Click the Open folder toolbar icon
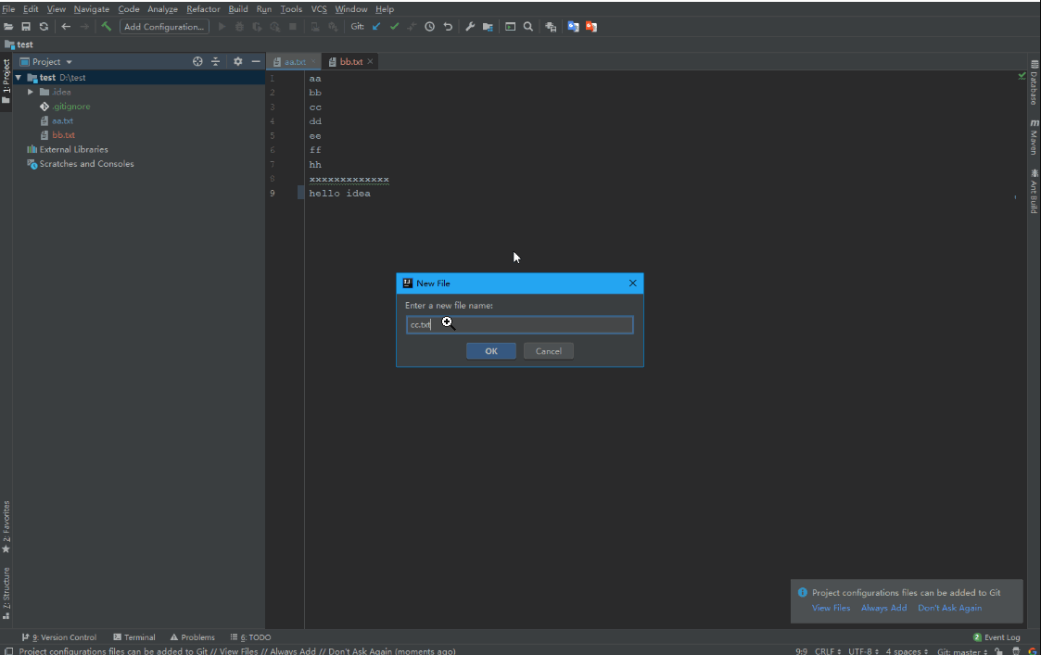The height and width of the screenshot is (655, 1041). click(8, 27)
